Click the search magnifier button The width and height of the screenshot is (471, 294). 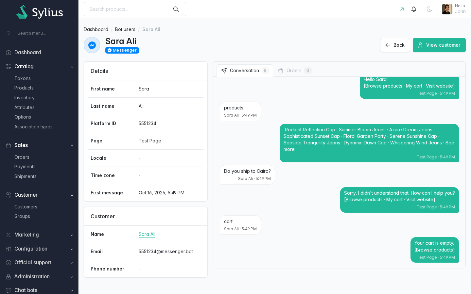(176, 9)
